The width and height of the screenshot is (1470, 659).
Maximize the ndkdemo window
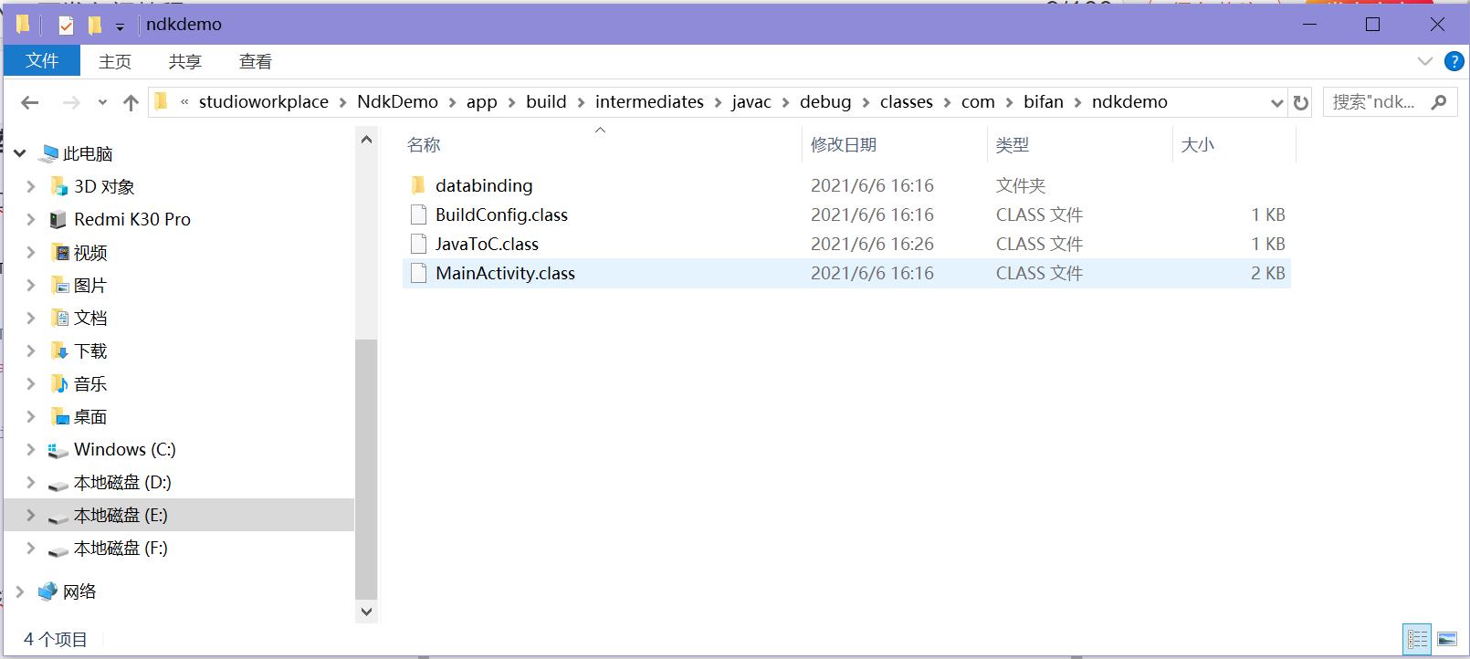tap(1372, 25)
